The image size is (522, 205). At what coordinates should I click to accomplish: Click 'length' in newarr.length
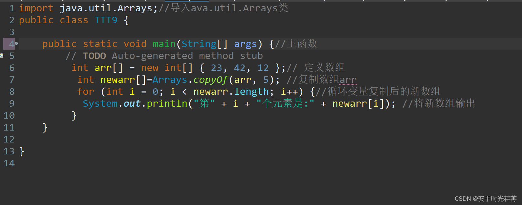(x=251, y=92)
